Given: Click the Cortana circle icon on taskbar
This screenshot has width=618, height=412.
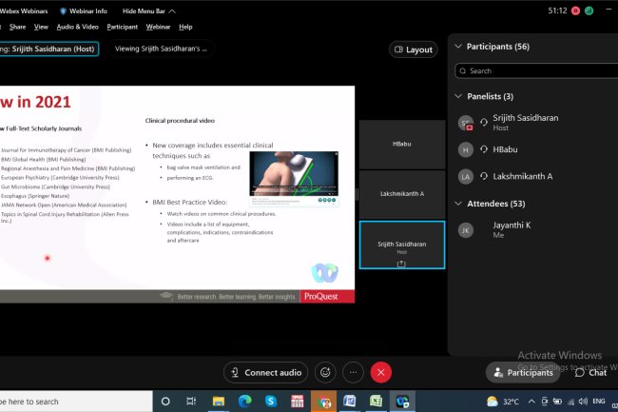Looking at the screenshot, I should click(x=165, y=402).
